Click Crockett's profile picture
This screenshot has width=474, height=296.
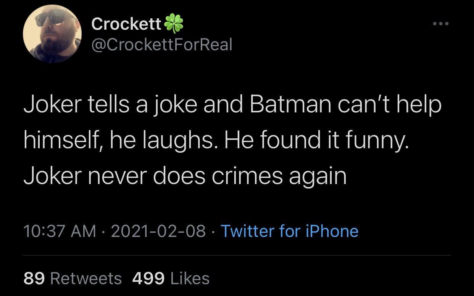click(52, 34)
